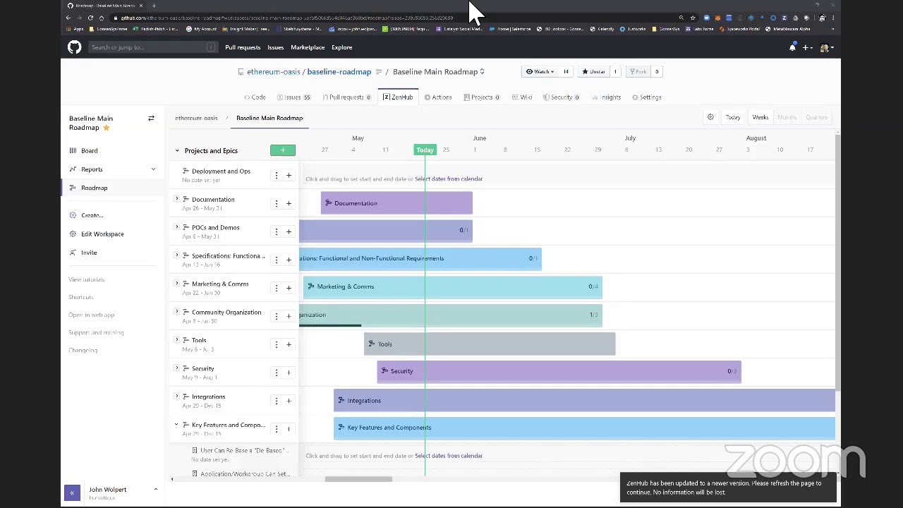Open the three-dot menu for Documentation

[277, 203]
